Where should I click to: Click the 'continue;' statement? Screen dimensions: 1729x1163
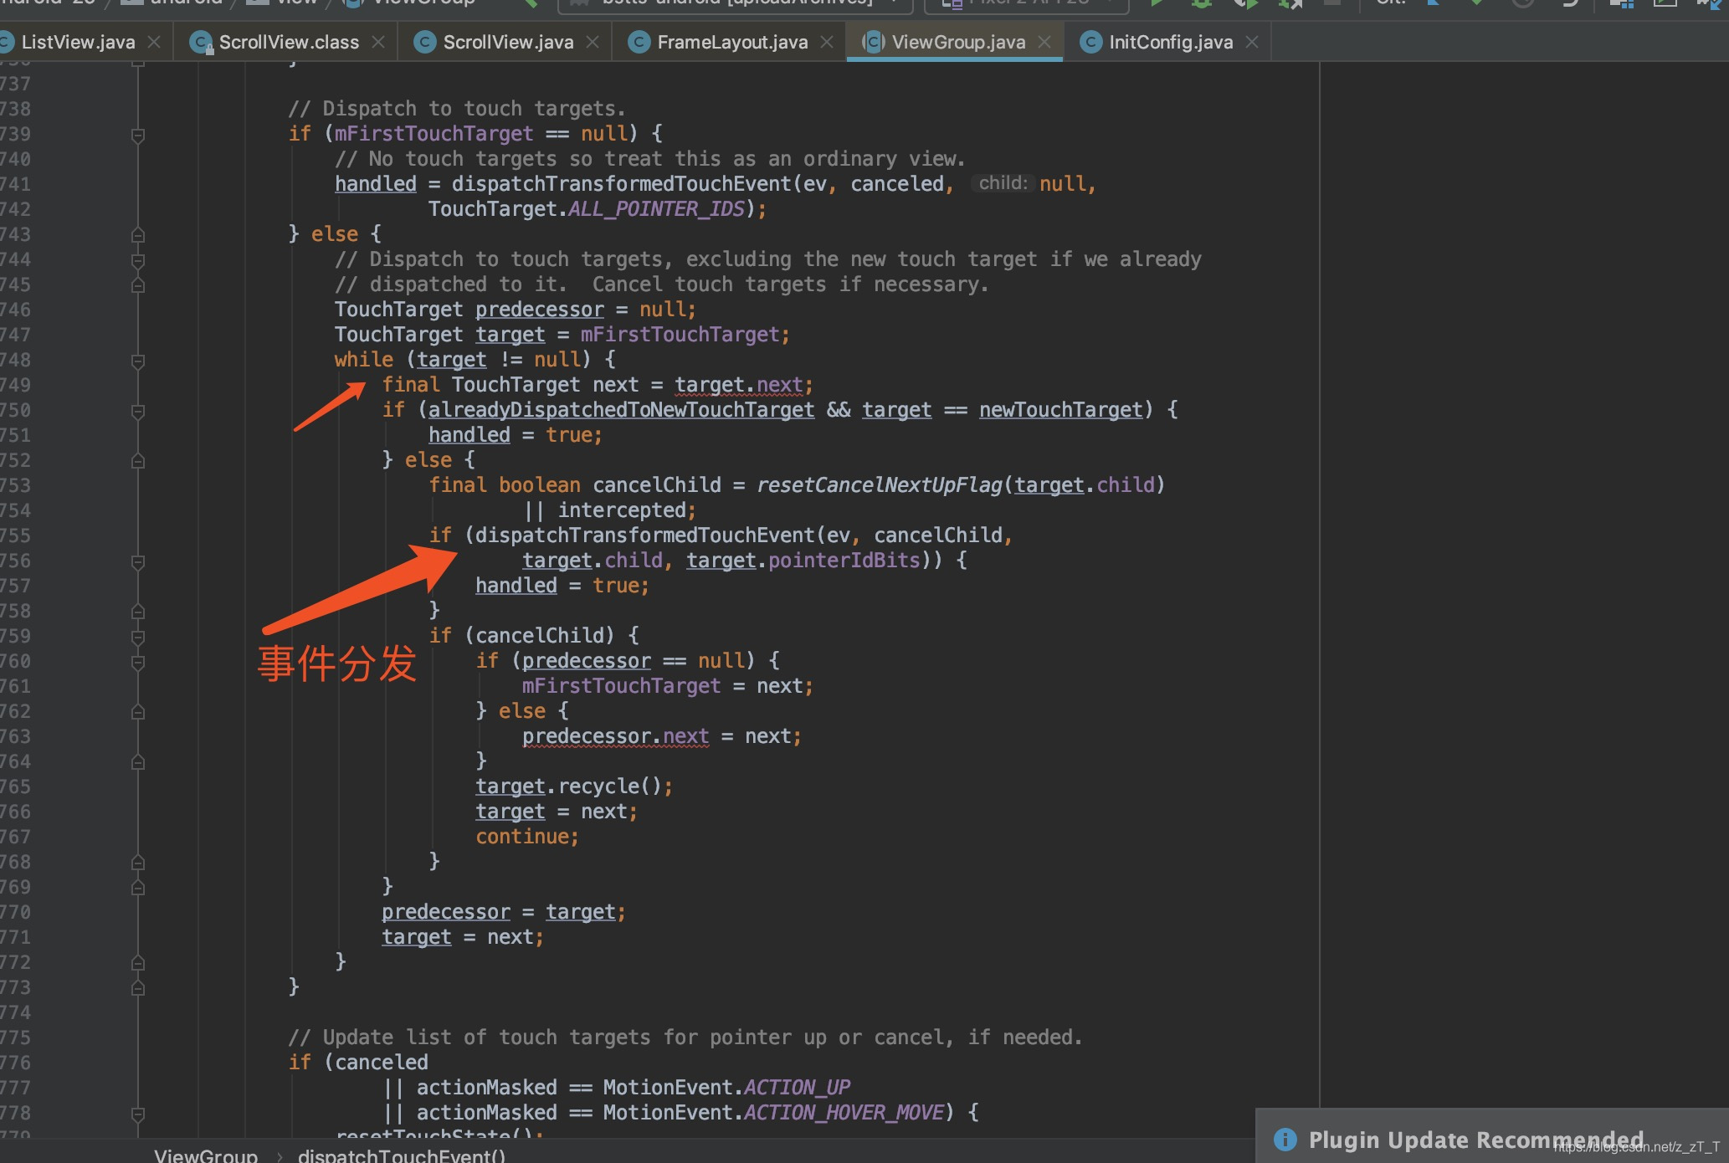pos(527,837)
